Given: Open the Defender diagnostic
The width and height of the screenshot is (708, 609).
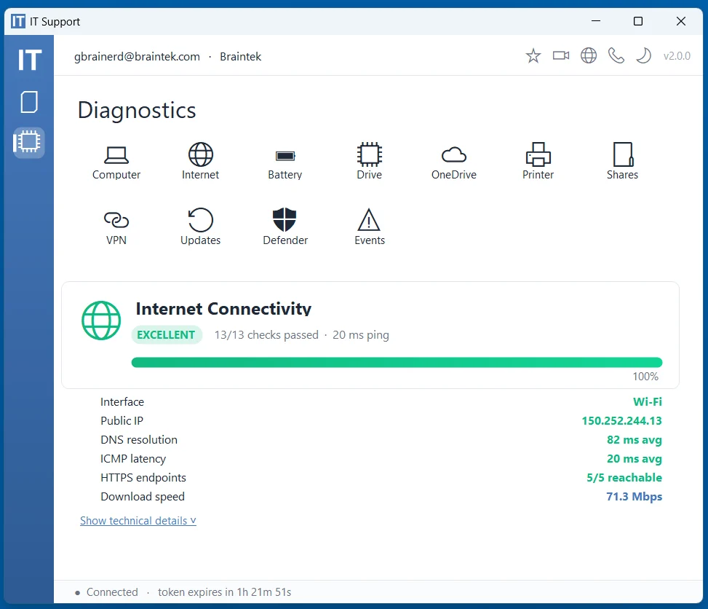Looking at the screenshot, I should click(x=285, y=227).
